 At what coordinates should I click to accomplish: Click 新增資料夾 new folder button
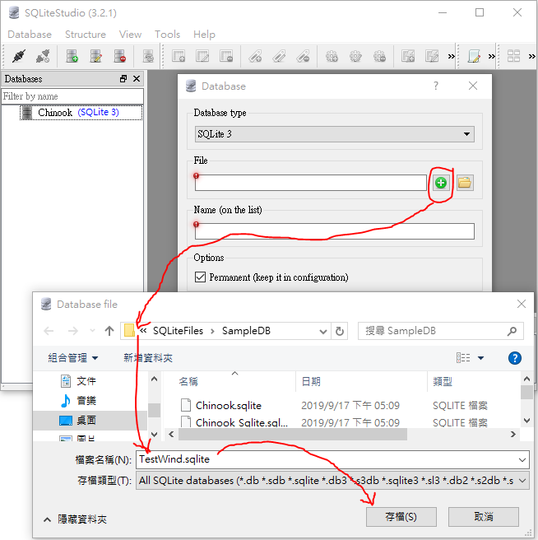click(x=148, y=358)
